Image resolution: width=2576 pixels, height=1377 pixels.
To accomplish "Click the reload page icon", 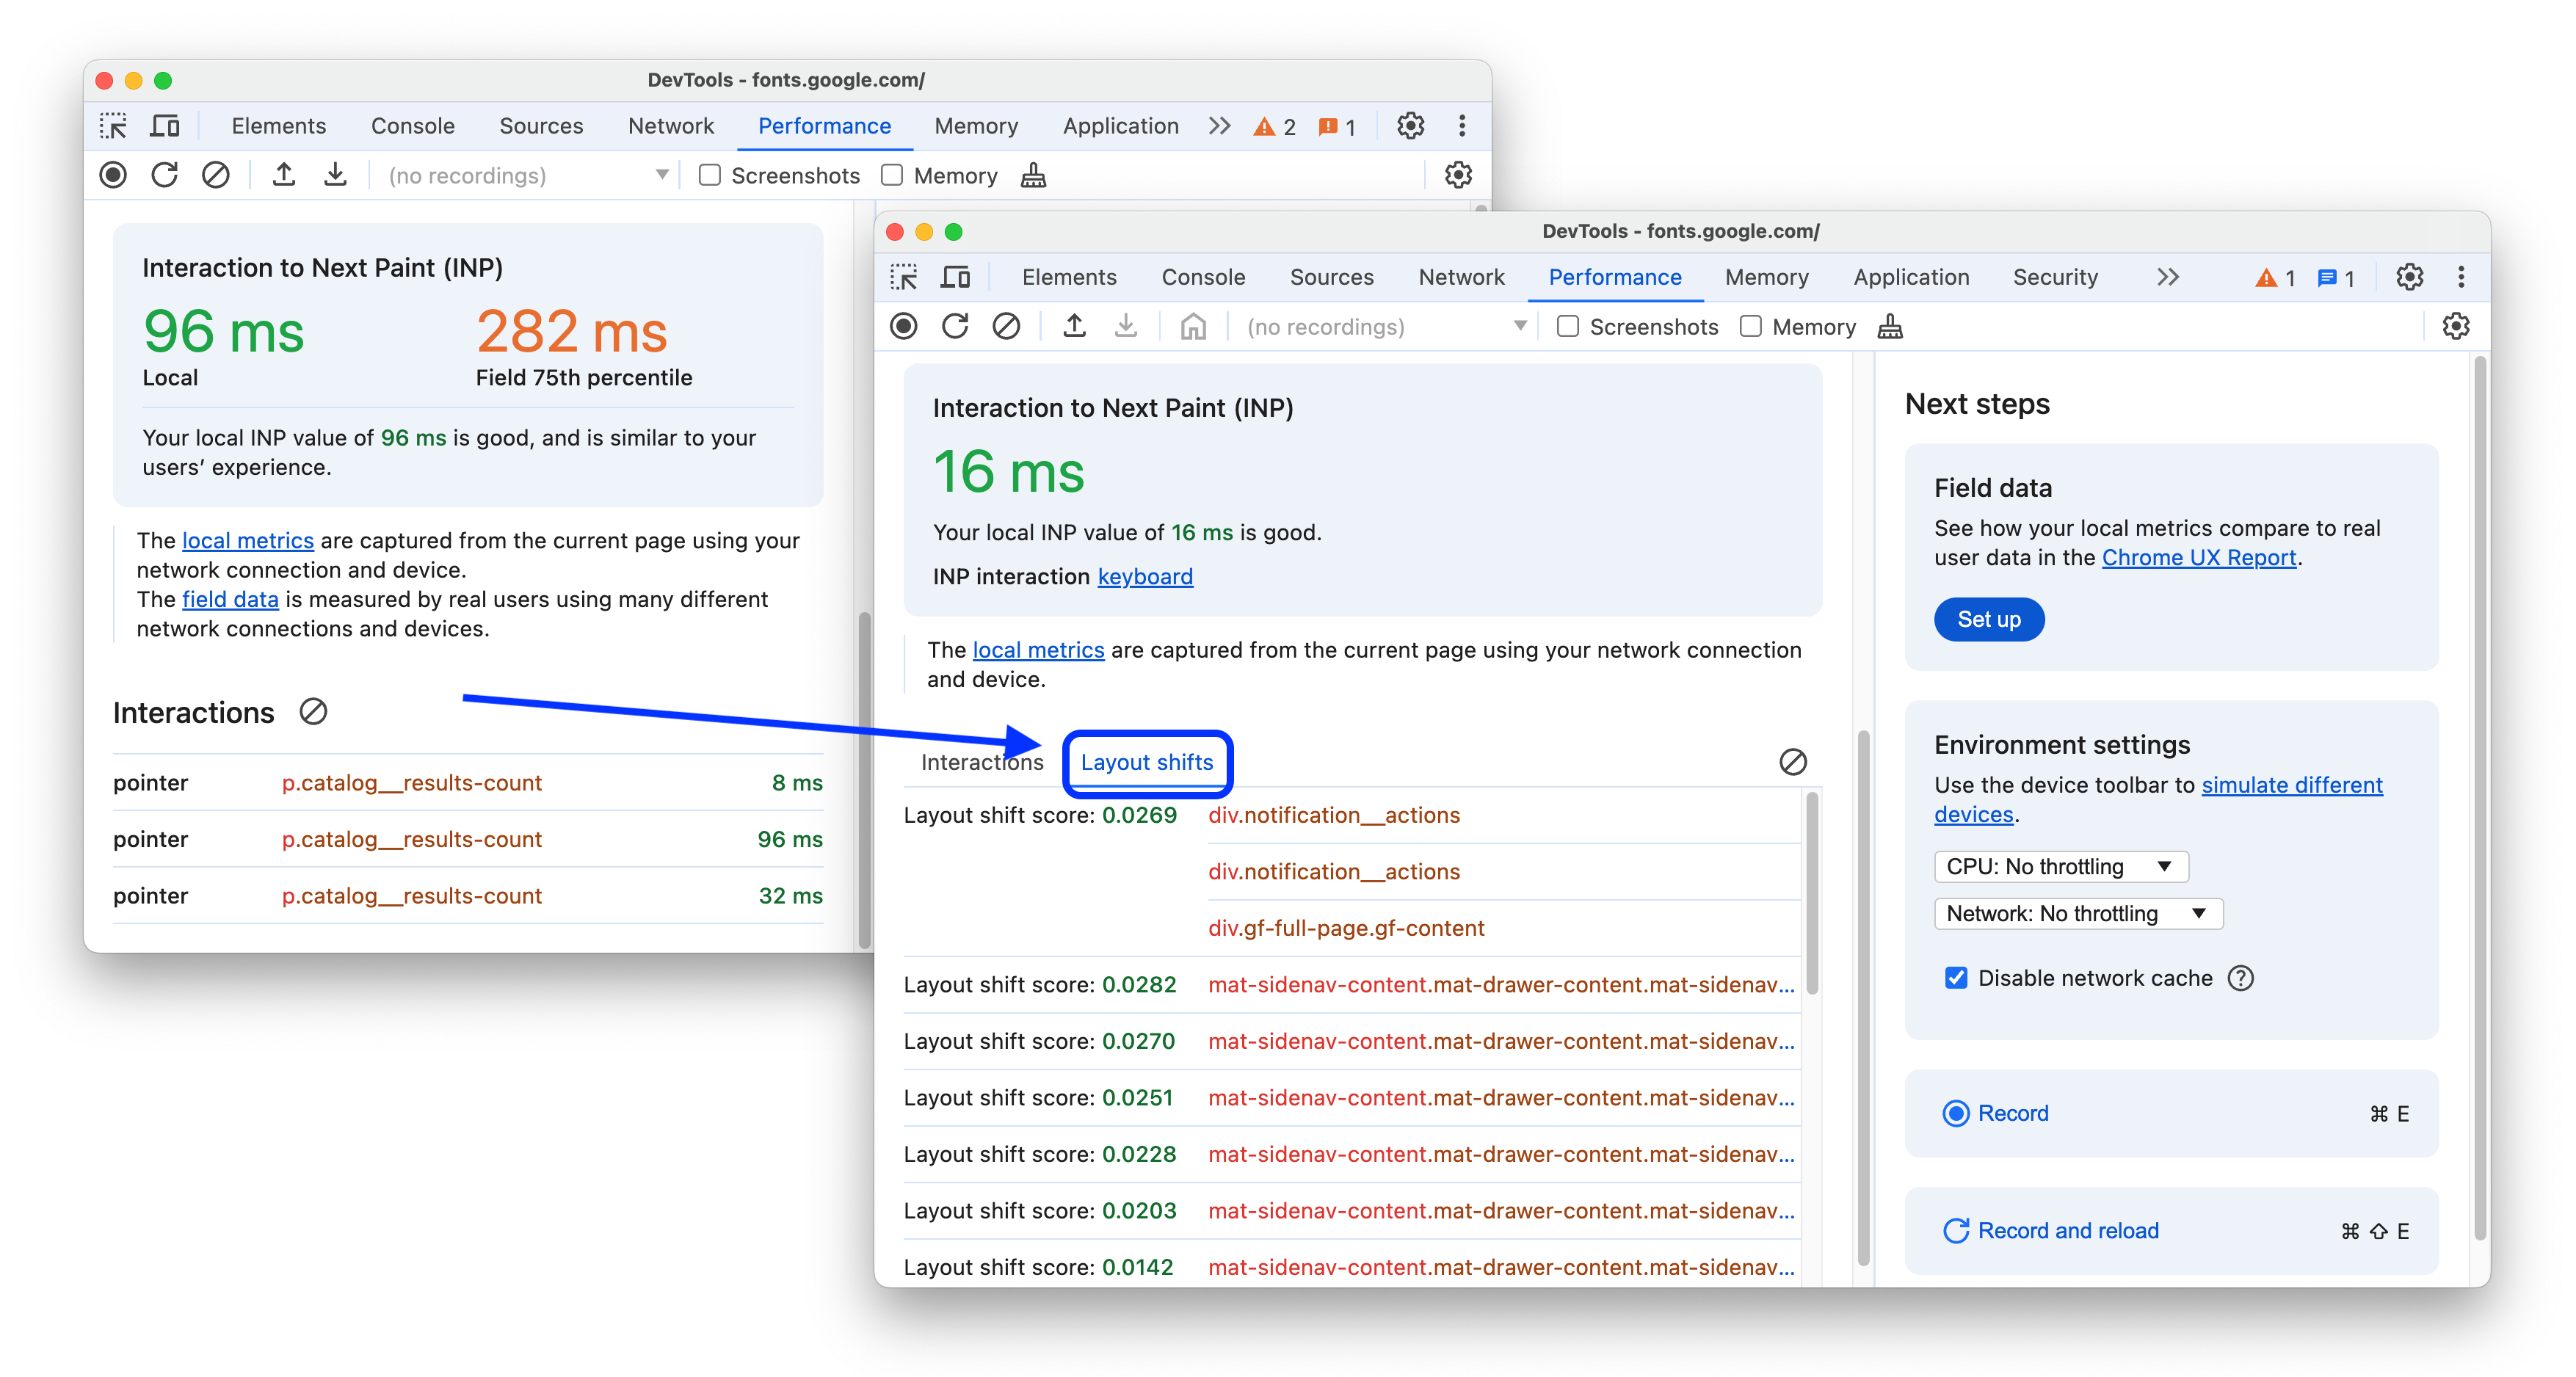I will [956, 327].
